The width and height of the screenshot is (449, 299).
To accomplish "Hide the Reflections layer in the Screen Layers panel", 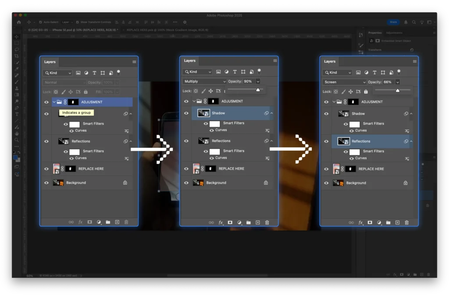I will (326, 141).
